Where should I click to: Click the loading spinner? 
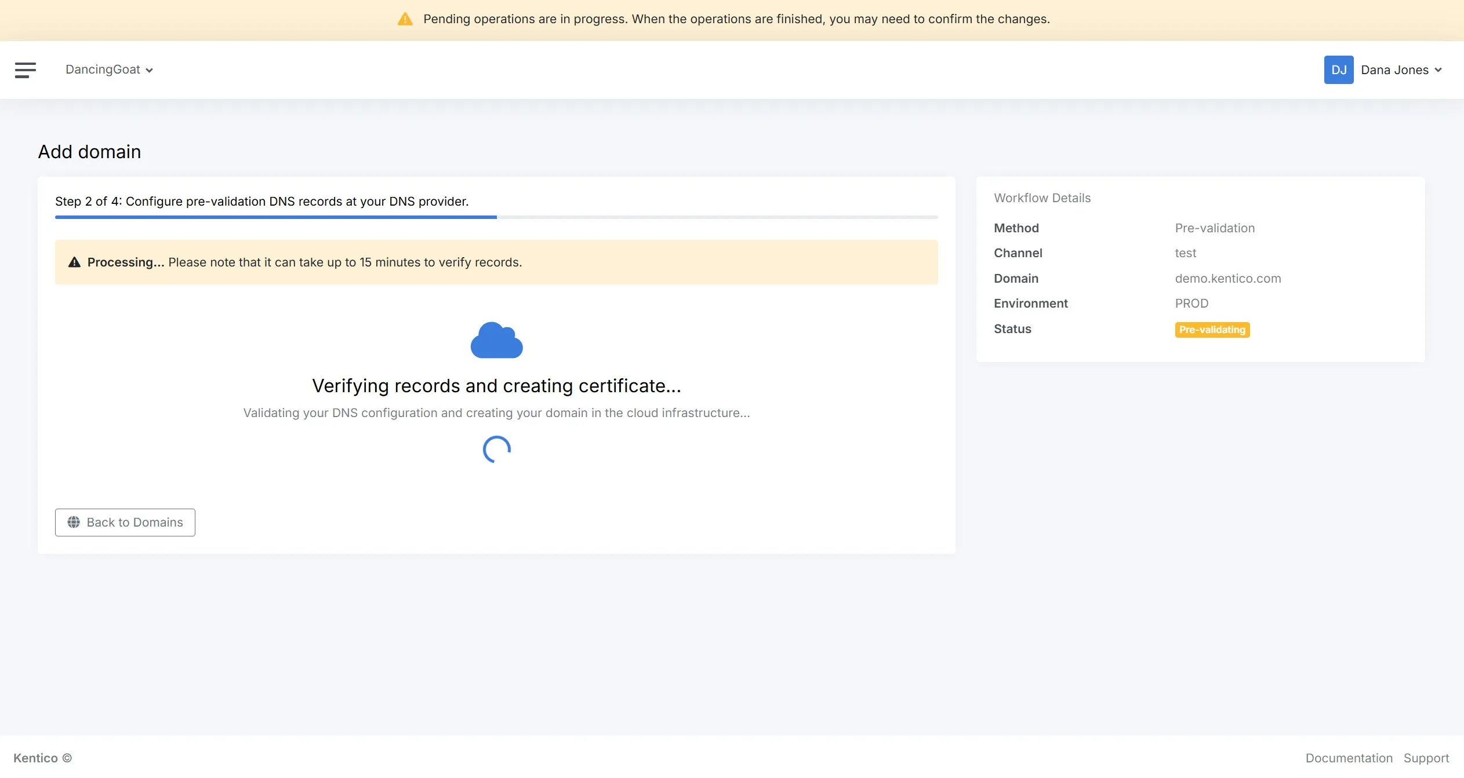496,450
